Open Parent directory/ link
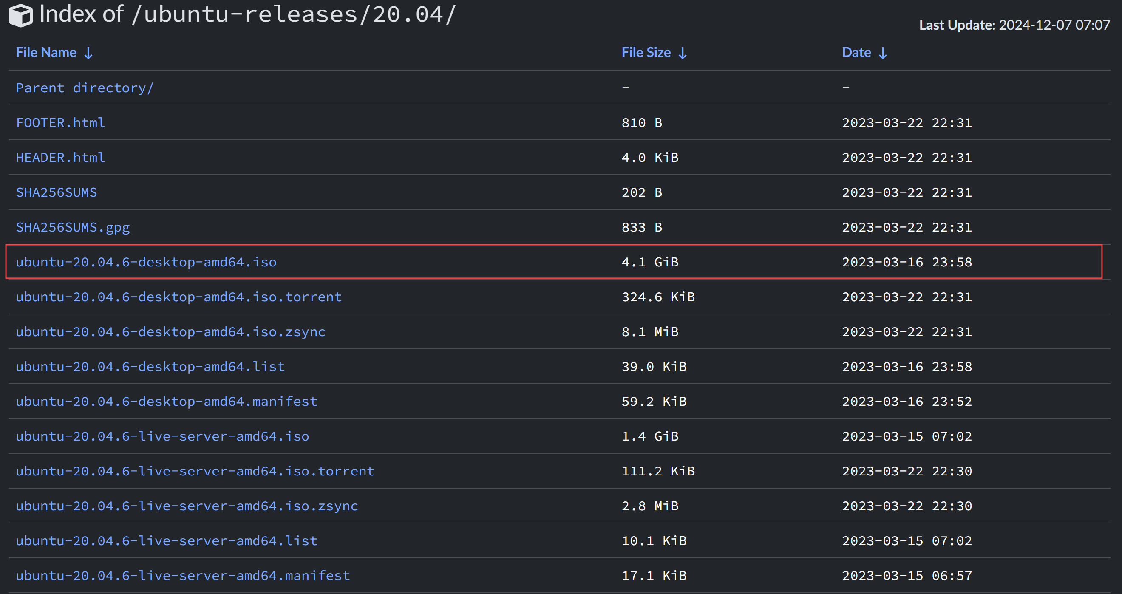This screenshot has height=594, width=1122. pyautogui.click(x=85, y=88)
